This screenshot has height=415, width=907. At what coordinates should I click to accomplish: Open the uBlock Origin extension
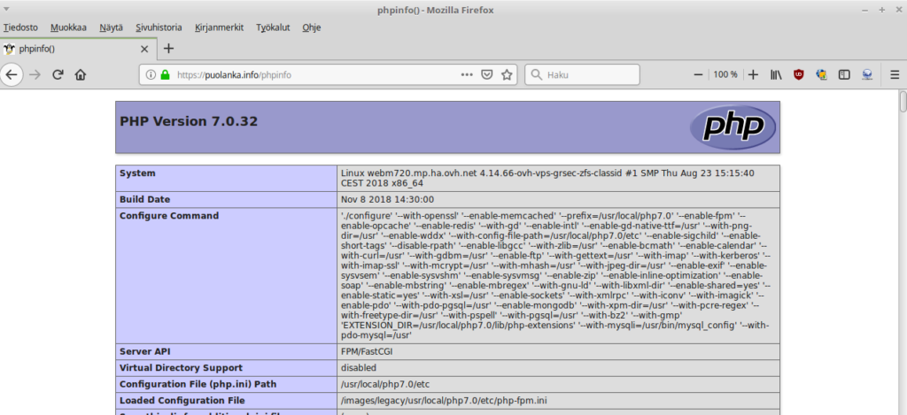point(799,74)
